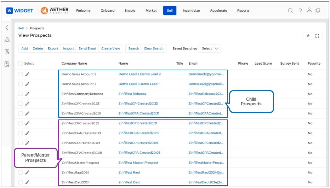This screenshot has width=330, height=188.
Task: Click the Widget logo
Action: (20, 11)
